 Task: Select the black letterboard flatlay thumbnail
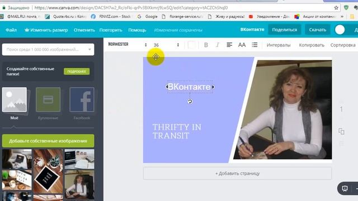(48, 171)
